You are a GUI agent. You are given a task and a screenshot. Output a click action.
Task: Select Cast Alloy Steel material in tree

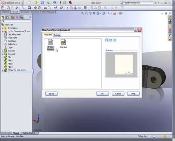point(14,34)
